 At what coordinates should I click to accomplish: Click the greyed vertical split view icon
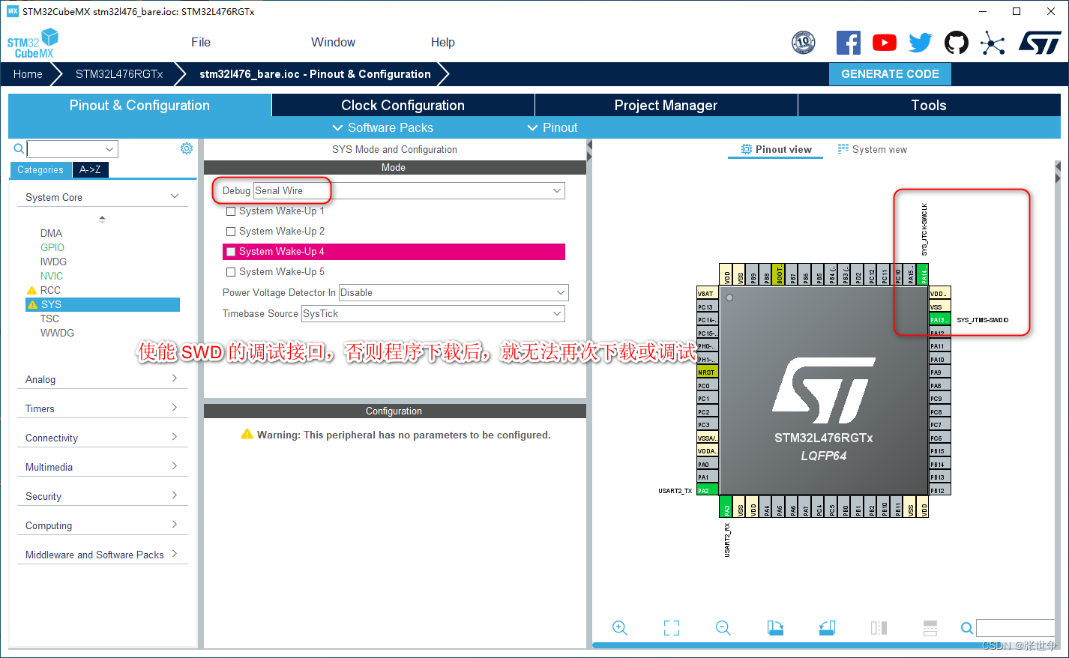879,628
